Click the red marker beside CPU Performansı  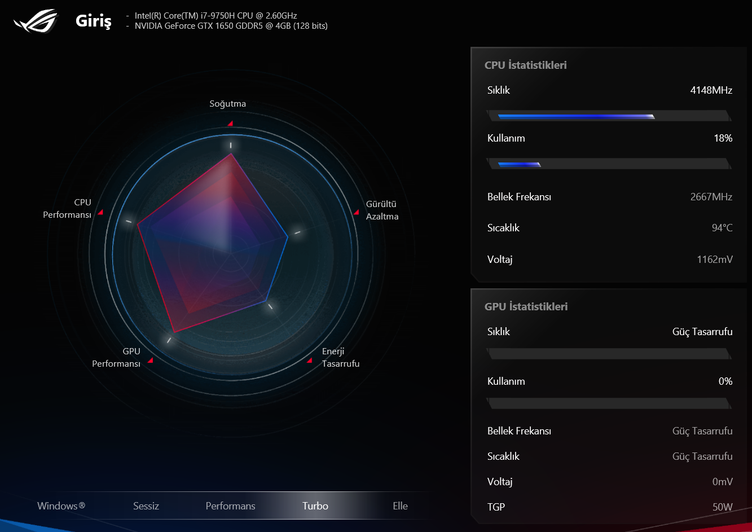[x=100, y=212]
